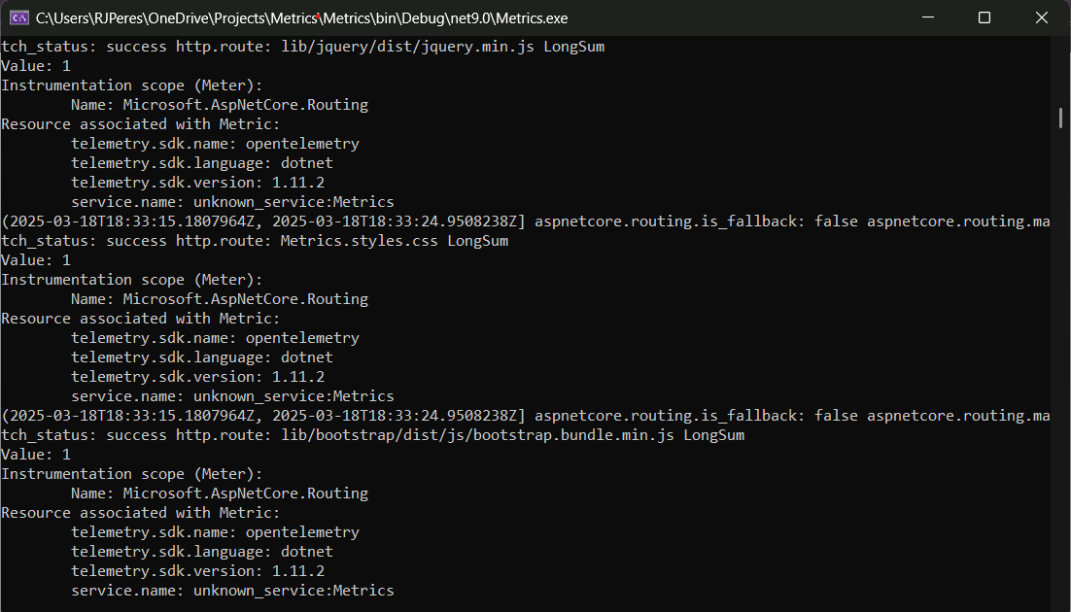Click the last "telemetry.sdk.version: 1.11.2" line
The height and width of the screenshot is (612, 1071).
[197, 571]
